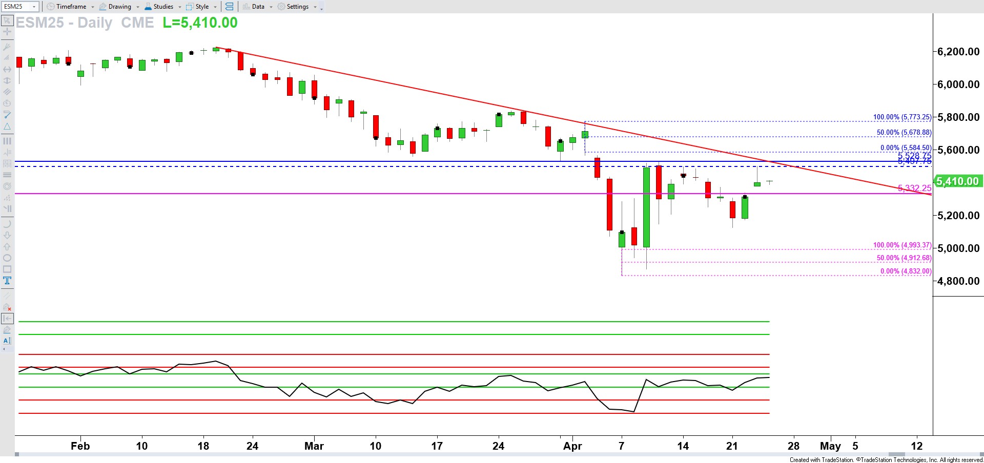984x463 pixels.
Task: Select the circular Fibonacci arc tool
Action: point(7,186)
